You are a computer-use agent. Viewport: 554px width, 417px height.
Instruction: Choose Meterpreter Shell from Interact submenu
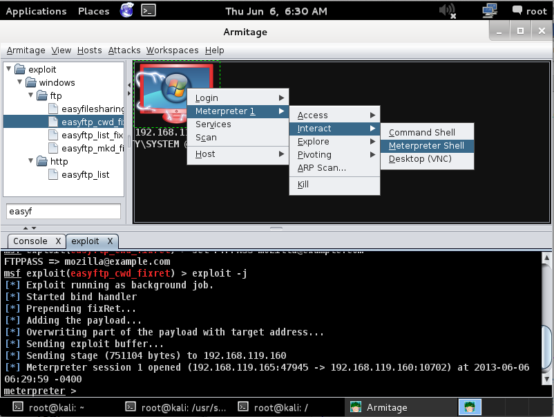coord(427,146)
